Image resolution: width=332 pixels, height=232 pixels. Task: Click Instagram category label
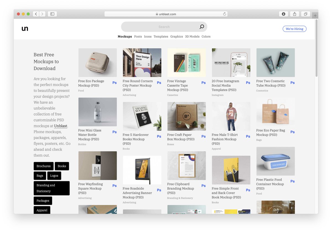(x=217, y=95)
